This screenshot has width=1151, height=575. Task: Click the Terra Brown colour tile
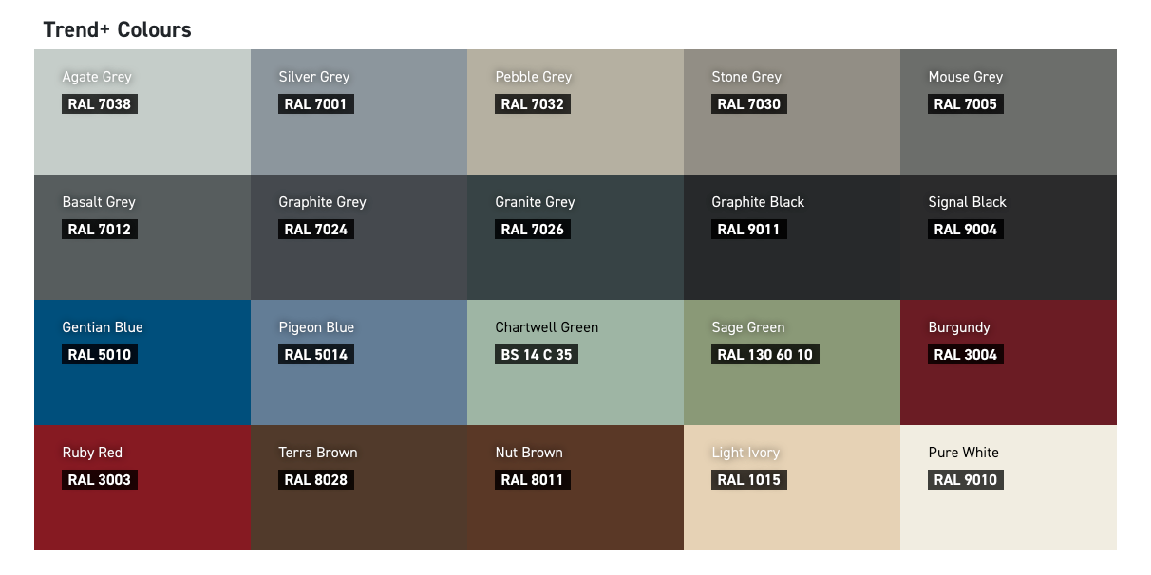pyautogui.click(x=359, y=488)
